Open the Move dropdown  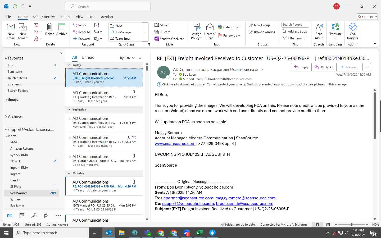pos(162,25)
